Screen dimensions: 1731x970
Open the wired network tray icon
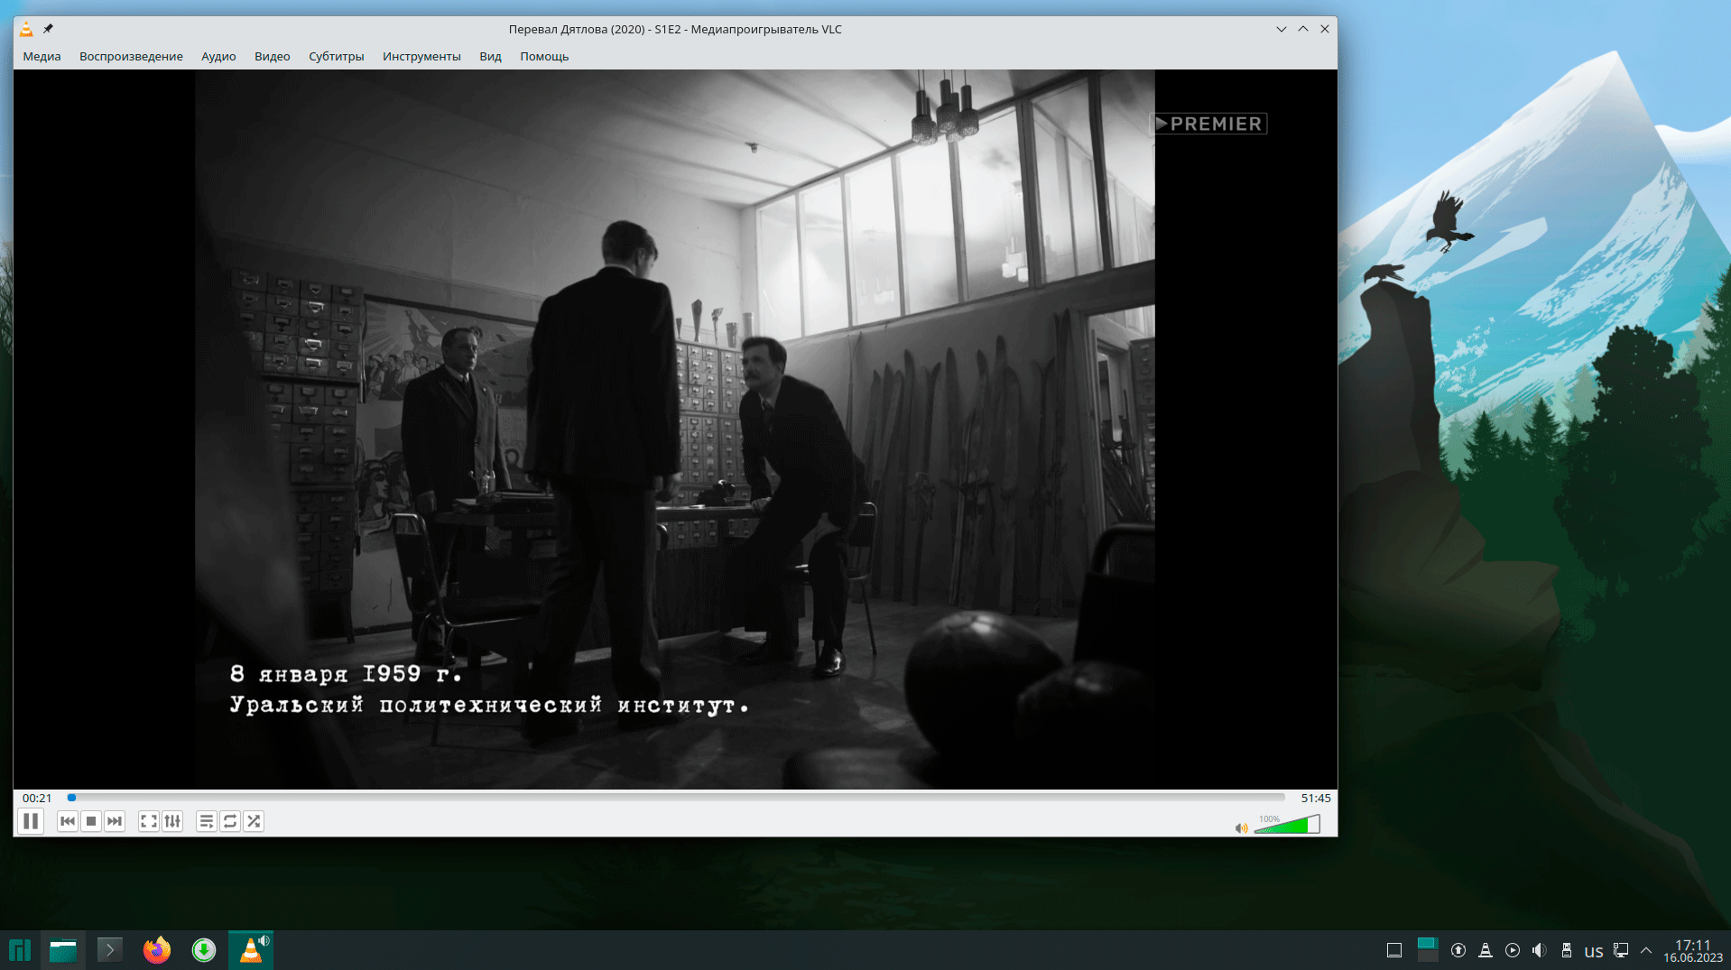click(x=1621, y=950)
